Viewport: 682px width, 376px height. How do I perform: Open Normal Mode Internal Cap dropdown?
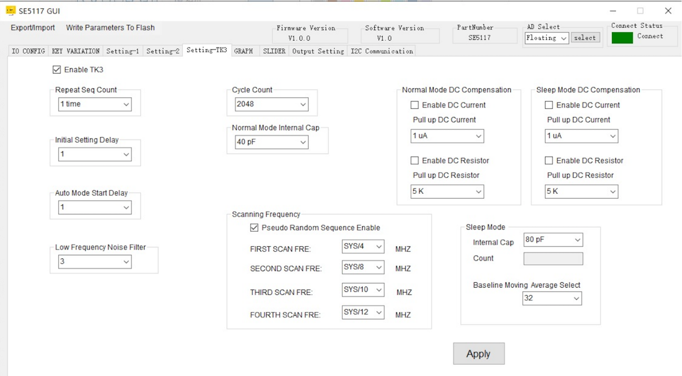[271, 142]
